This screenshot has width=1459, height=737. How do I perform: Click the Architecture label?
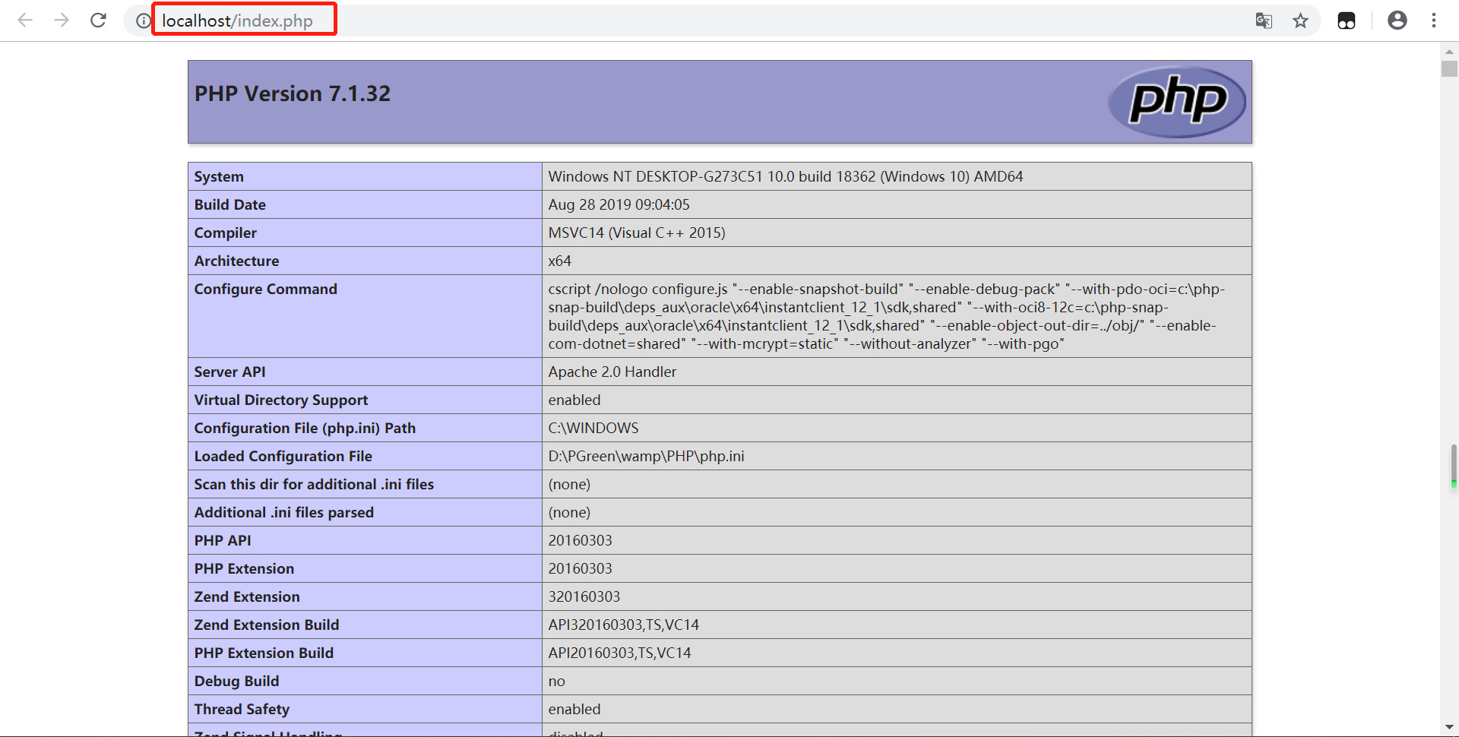236,261
